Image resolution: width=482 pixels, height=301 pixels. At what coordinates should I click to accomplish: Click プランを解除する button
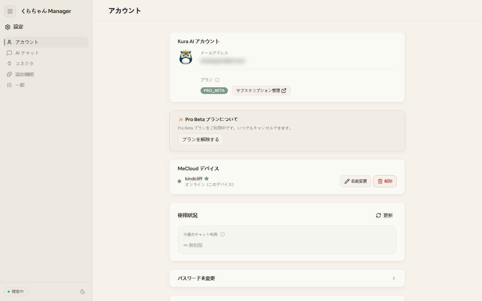(200, 139)
